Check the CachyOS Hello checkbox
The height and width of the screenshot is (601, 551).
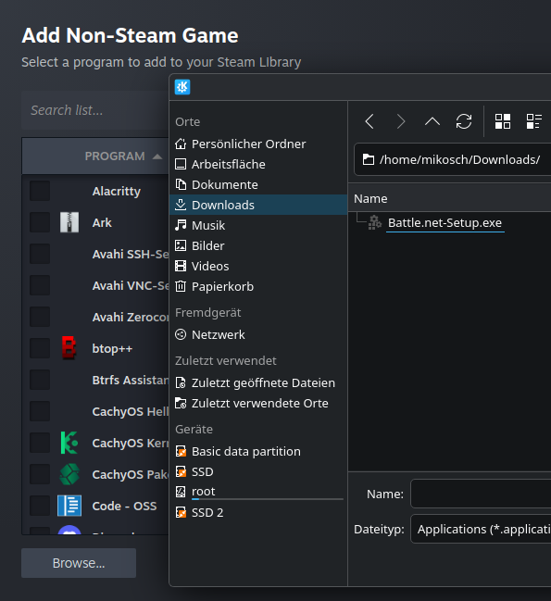(x=40, y=411)
